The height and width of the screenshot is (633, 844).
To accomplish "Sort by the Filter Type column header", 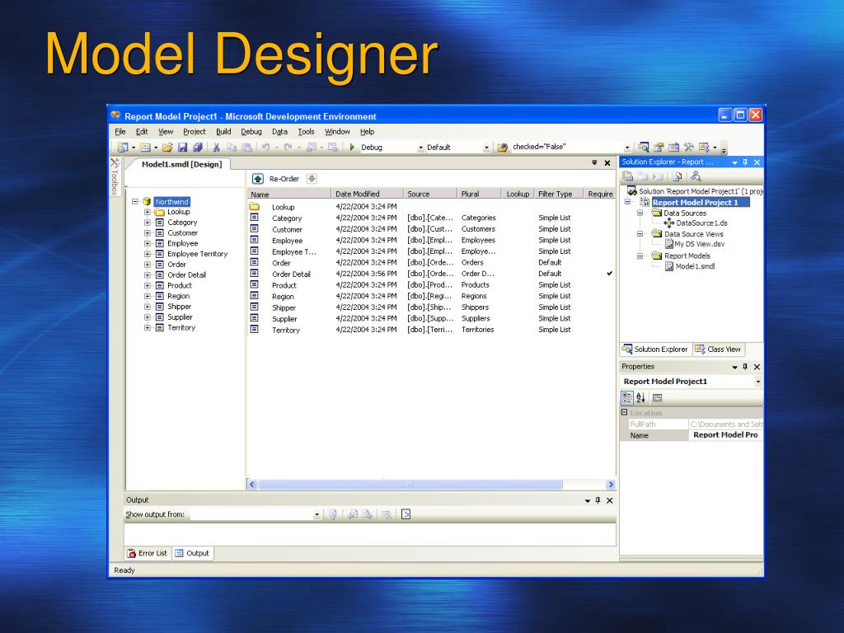I will [559, 194].
